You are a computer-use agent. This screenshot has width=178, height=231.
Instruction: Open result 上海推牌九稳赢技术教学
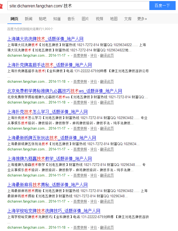pos(50,159)
